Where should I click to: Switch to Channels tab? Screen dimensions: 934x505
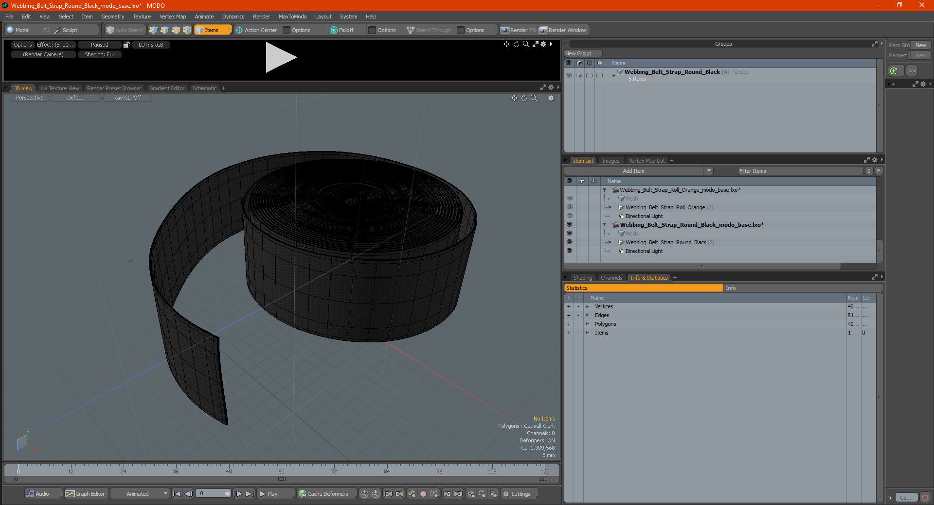click(x=611, y=278)
